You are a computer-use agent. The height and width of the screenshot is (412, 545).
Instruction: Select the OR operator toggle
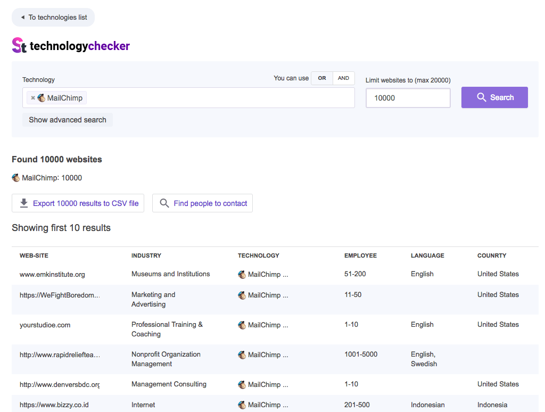coord(322,78)
